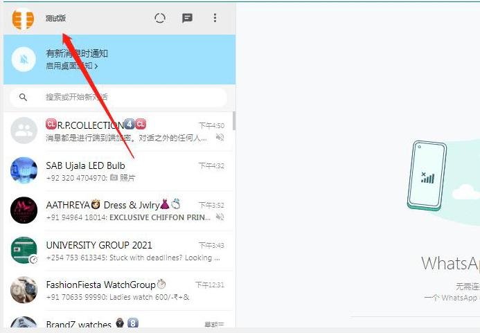
Task: Click the end-to-end encryption preview on R.P.COLLECTION
Action: (x=126, y=138)
